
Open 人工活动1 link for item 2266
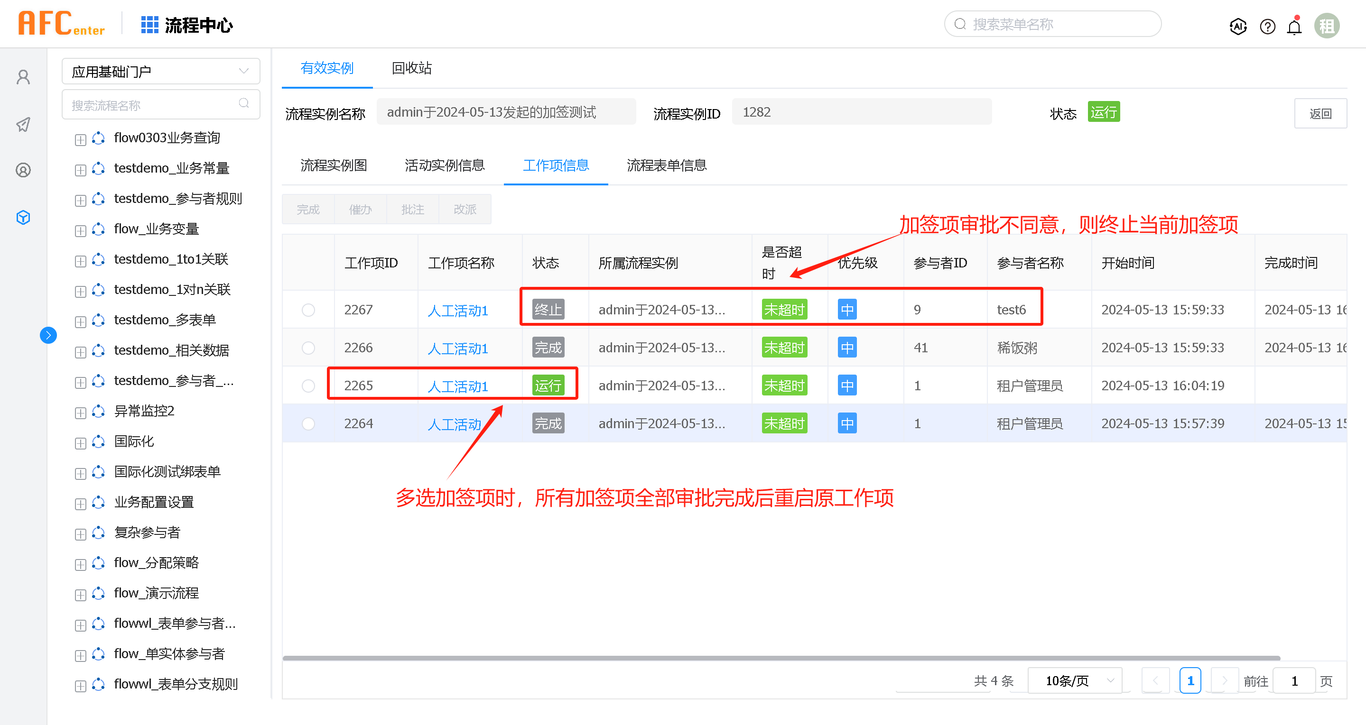pyautogui.click(x=458, y=348)
